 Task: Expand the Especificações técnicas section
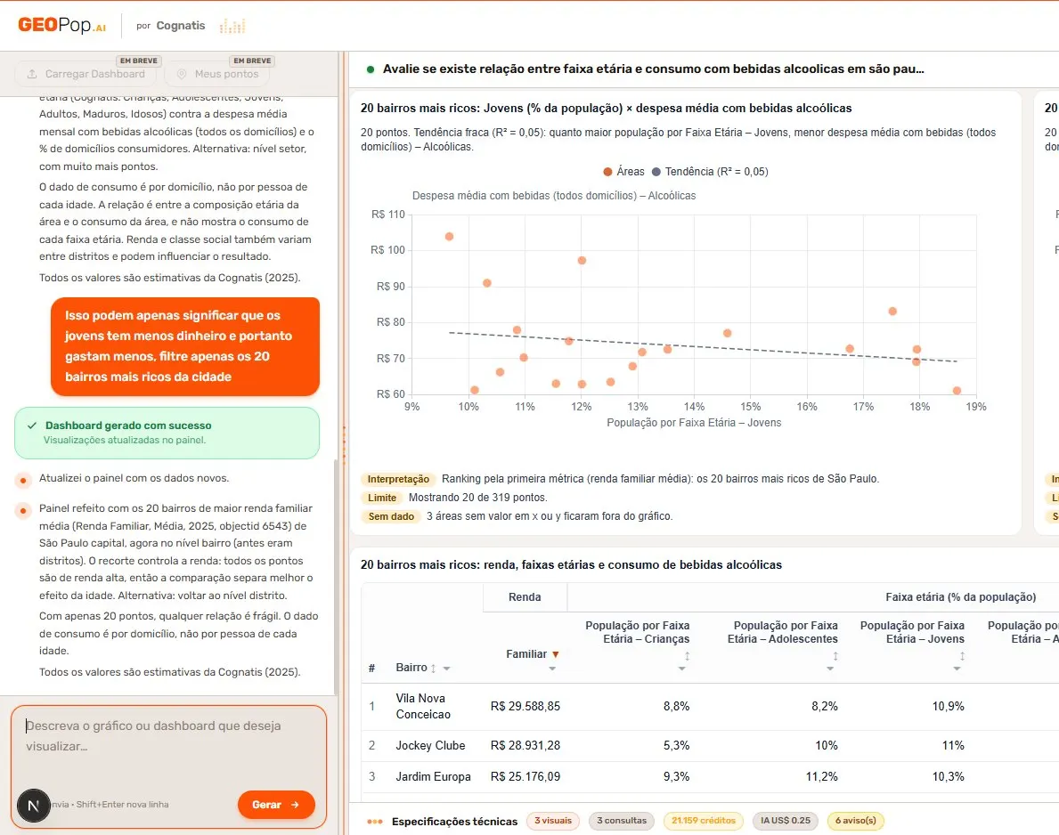454,822
